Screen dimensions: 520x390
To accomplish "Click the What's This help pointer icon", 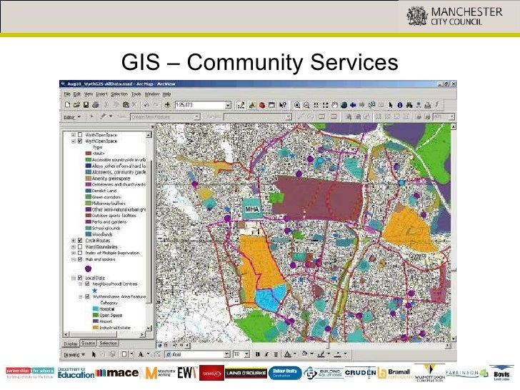I will [283, 105].
